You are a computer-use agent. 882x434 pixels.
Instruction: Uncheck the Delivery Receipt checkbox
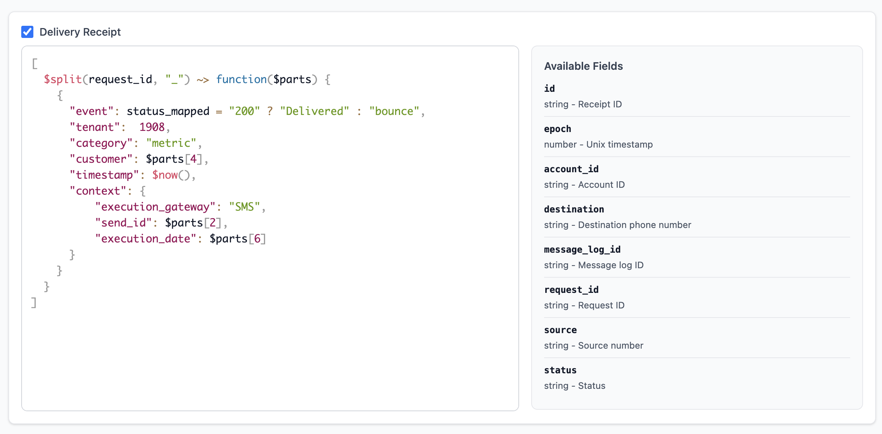click(27, 32)
